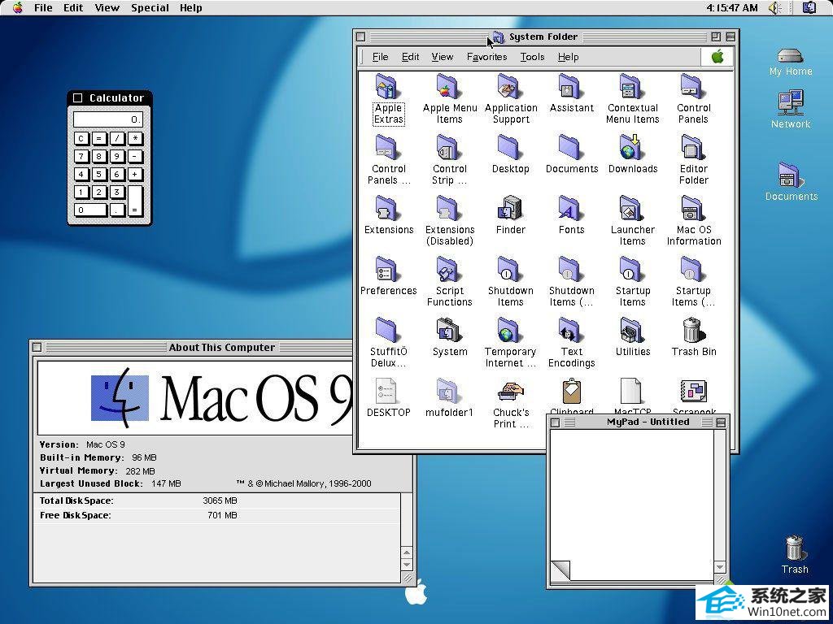This screenshot has height=624, width=833.
Task: Click About This Computer scrollbar up arrow
Action: click(x=407, y=552)
